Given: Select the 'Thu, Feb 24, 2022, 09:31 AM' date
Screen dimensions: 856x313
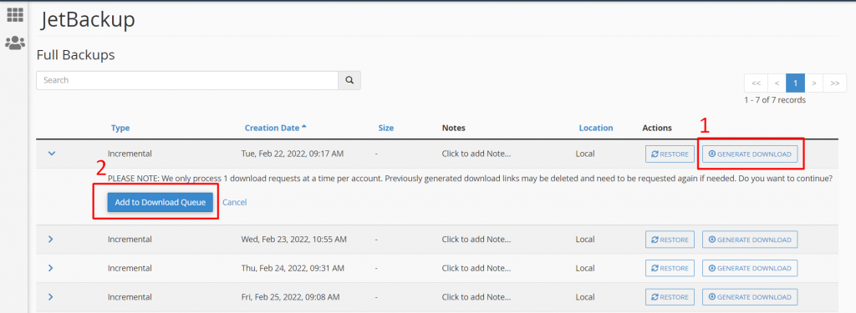Looking at the screenshot, I should (x=293, y=268).
